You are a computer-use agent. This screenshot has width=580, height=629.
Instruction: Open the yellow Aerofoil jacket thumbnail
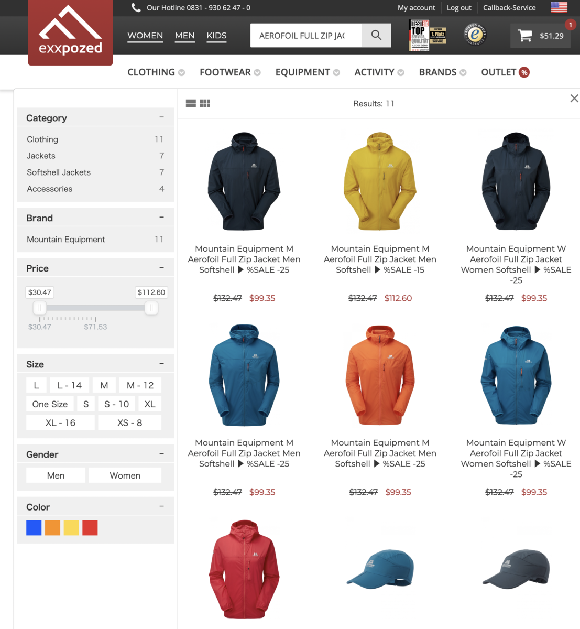(380, 181)
